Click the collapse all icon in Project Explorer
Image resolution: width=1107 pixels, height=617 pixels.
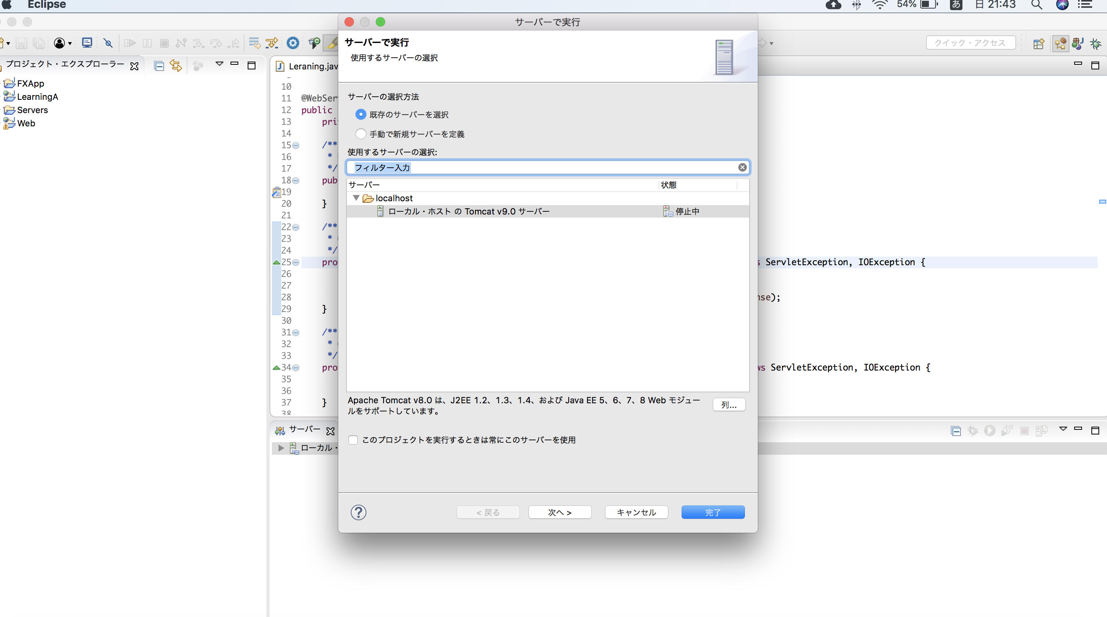click(158, 66)
